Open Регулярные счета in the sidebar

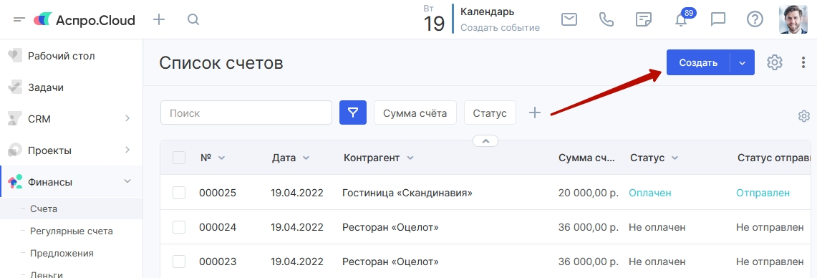[72, 231]
